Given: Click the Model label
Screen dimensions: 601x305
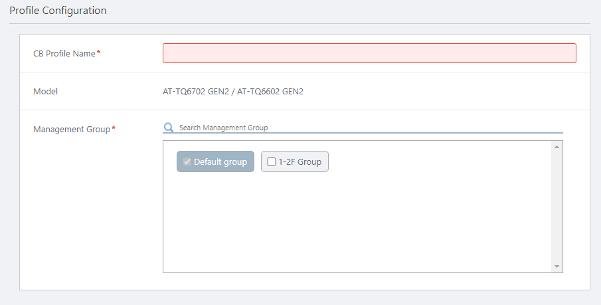Looking at the screenshot, I should click(45, 91).
